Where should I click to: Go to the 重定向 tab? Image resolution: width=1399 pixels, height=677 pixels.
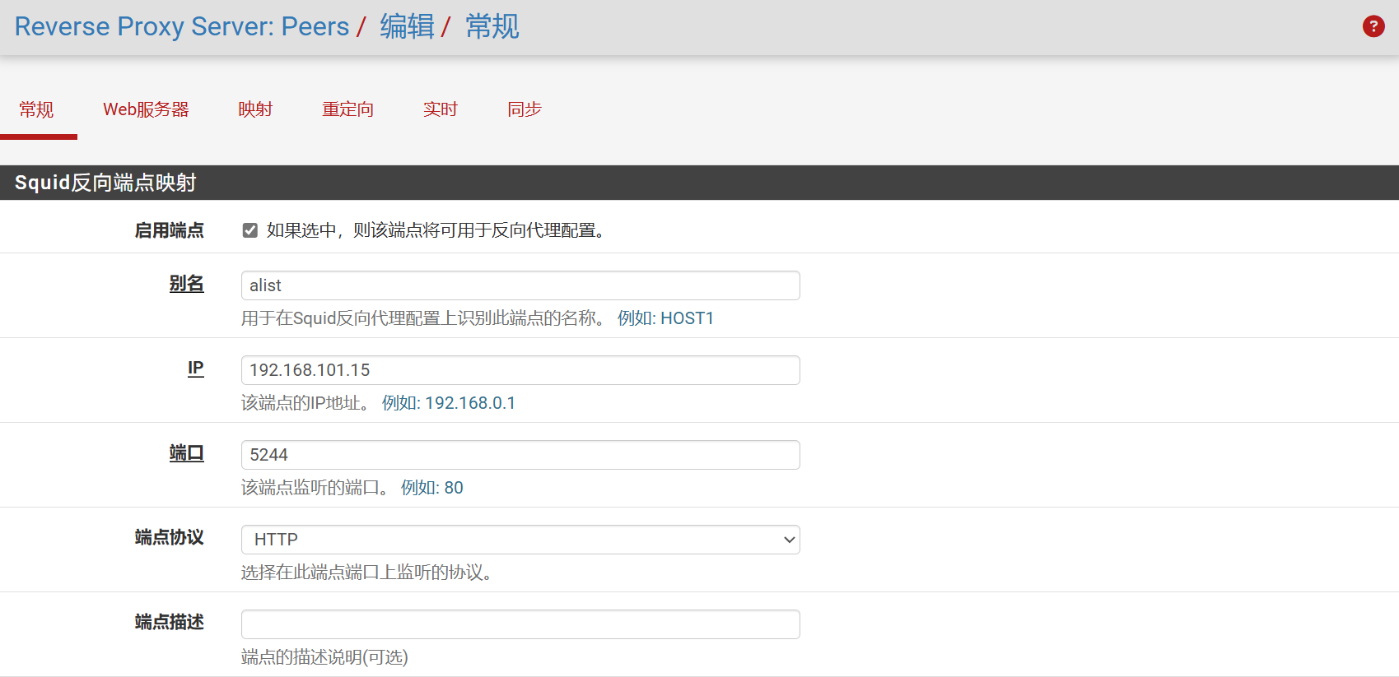tap(347, 109)
